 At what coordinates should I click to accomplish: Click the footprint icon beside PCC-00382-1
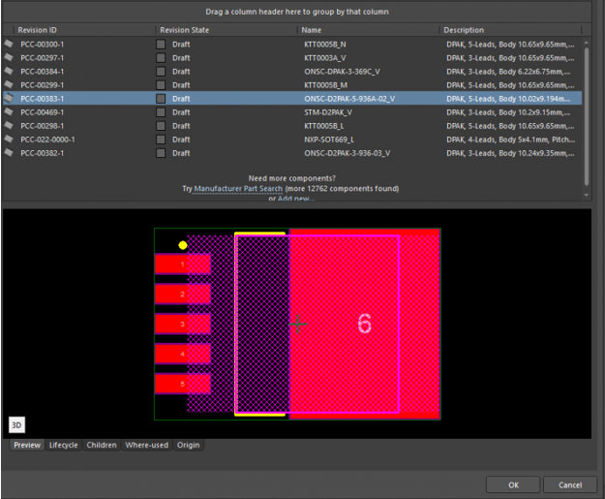pos(9,153)
